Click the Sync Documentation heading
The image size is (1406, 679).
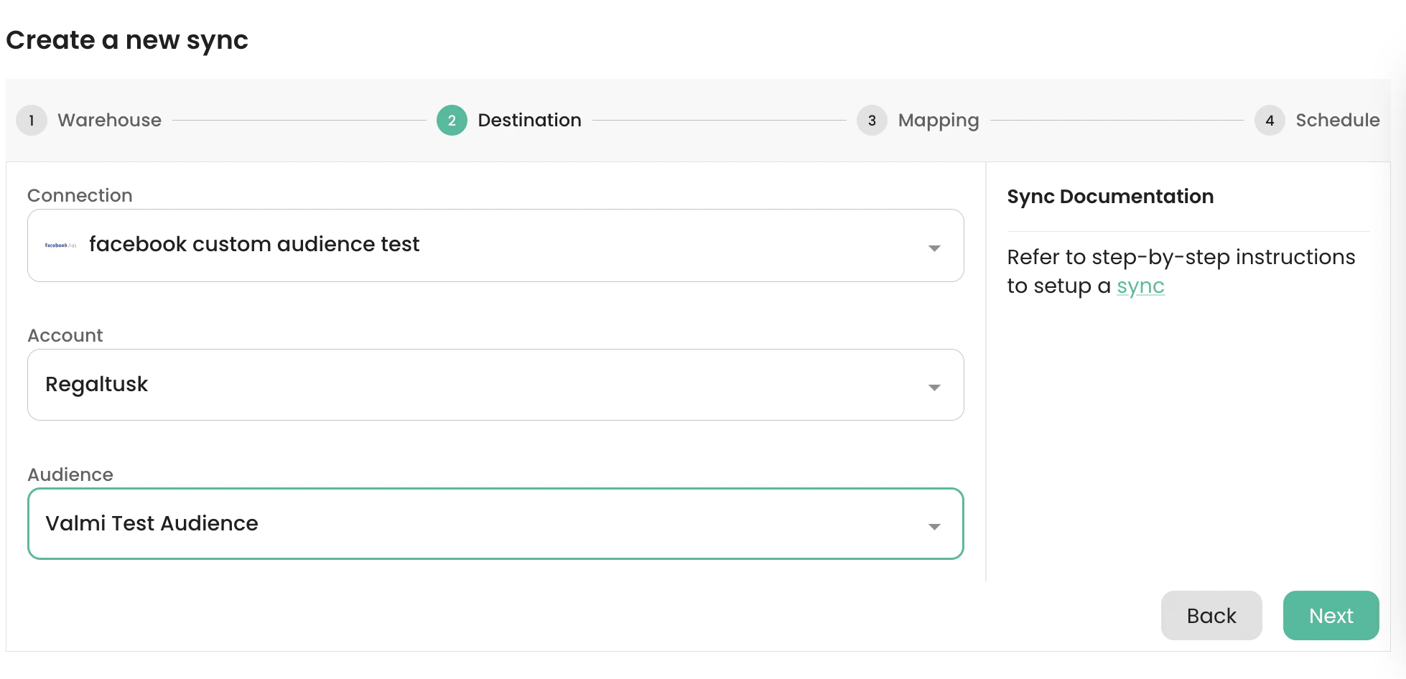pos(1110,197)
